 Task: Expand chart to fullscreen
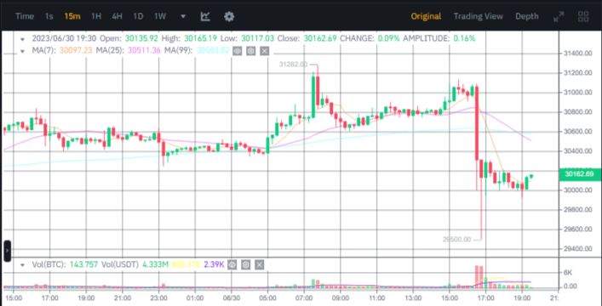pos(559,16)
